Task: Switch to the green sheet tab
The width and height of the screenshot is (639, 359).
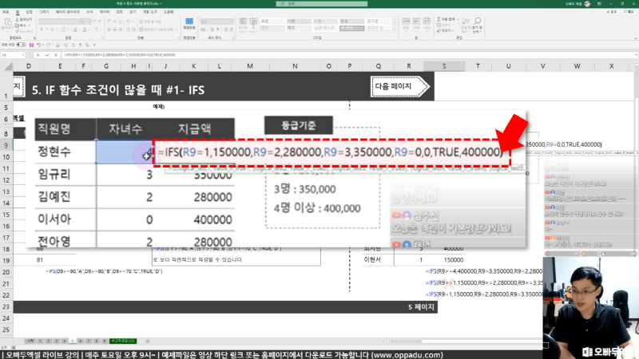Action: pyautogui.click(x=123, y=341)
